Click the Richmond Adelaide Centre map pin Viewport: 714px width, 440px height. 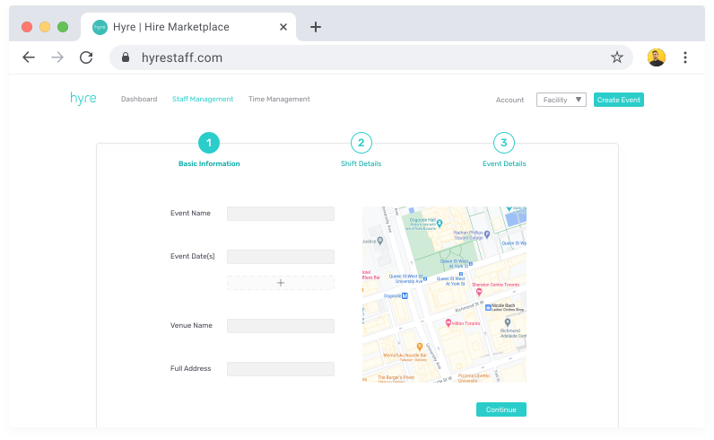tap(508, 322)
